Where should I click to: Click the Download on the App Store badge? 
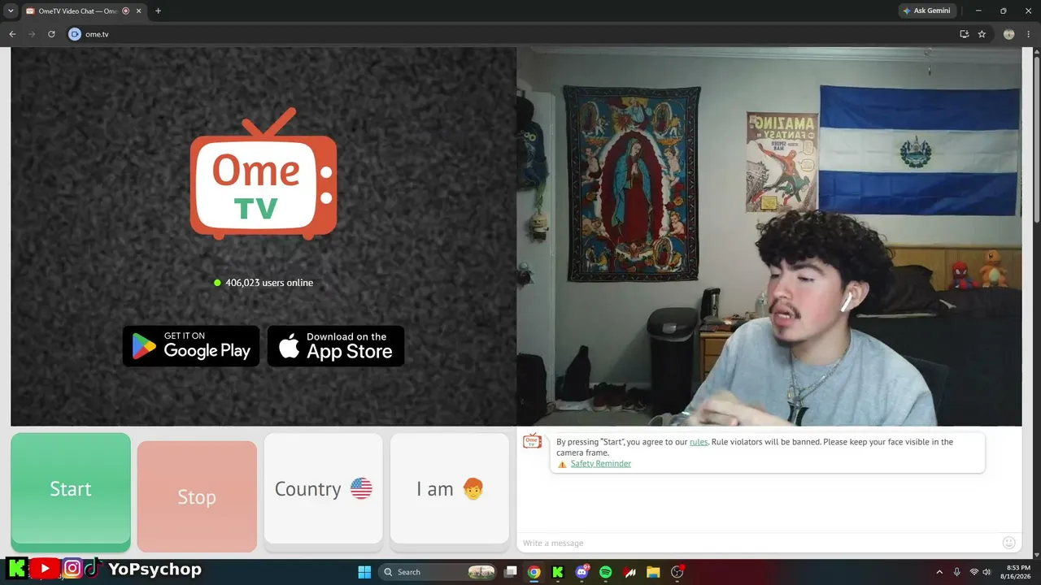tap(336, 346)
